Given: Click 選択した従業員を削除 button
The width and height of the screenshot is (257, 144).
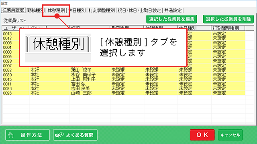Looking at the screenshot, I should point(228,19).
